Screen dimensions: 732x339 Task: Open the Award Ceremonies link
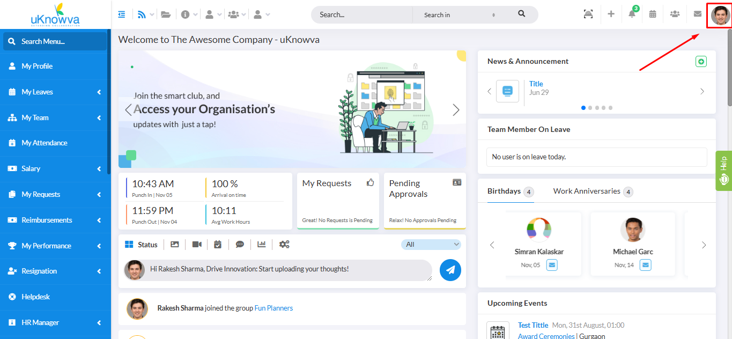click(x=546, y=336)
